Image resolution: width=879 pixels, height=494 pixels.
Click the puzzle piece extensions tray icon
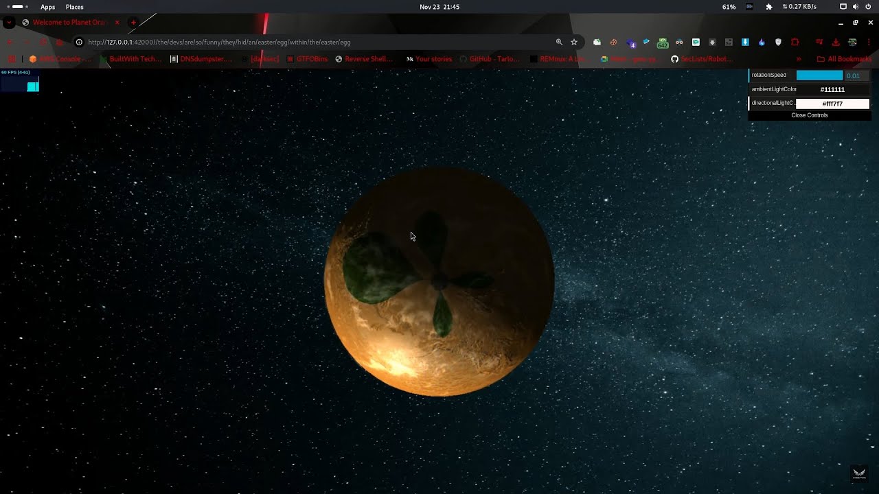pos(769,7)
